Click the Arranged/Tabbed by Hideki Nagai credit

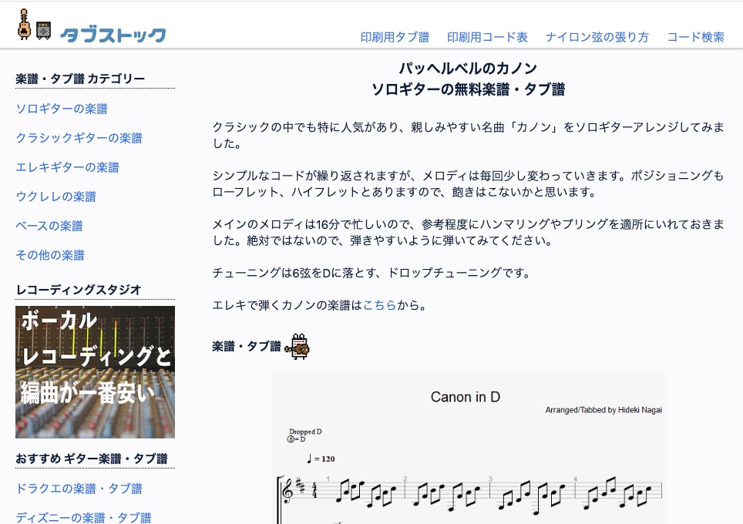click(x=603, y=410)
